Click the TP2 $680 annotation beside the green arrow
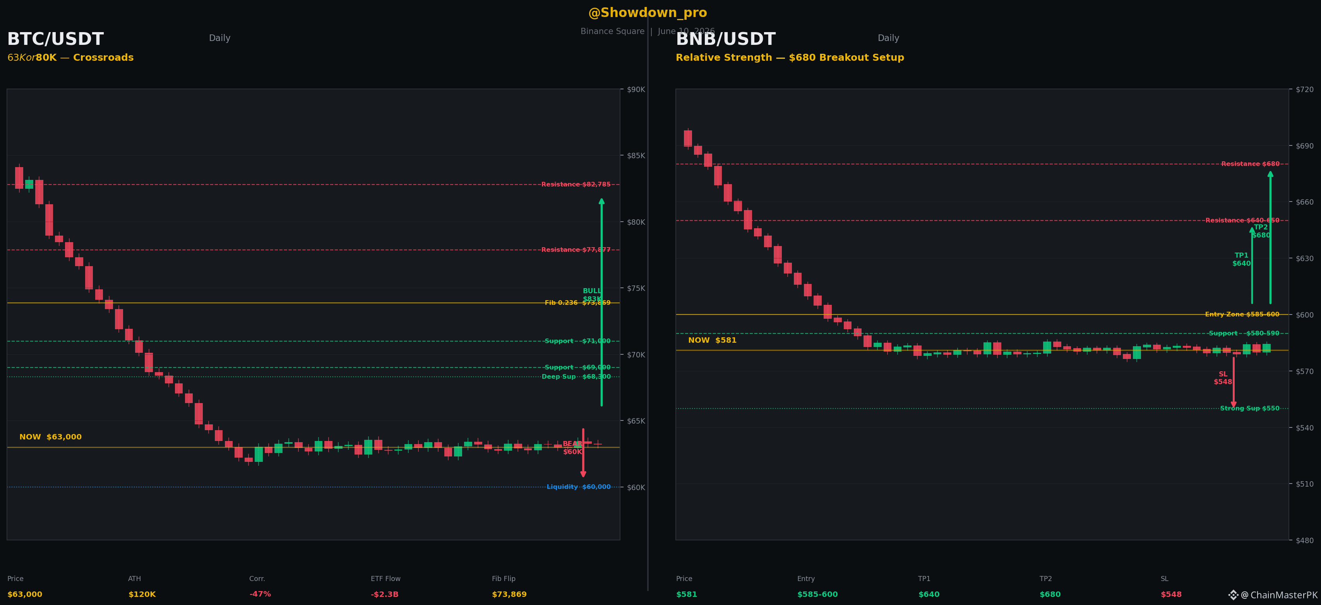The image size is (1321, 605). (1261, 231)
